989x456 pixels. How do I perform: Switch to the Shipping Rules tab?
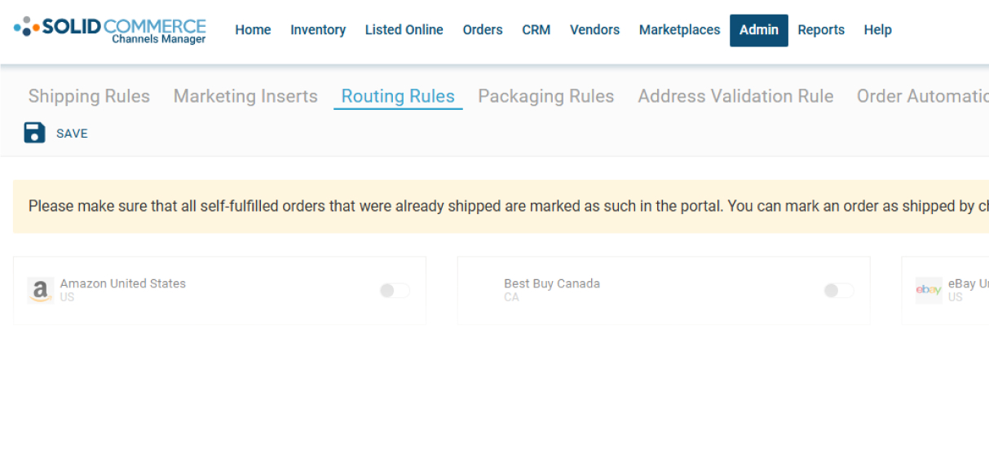pyautogui.click(x=89, y=96)
